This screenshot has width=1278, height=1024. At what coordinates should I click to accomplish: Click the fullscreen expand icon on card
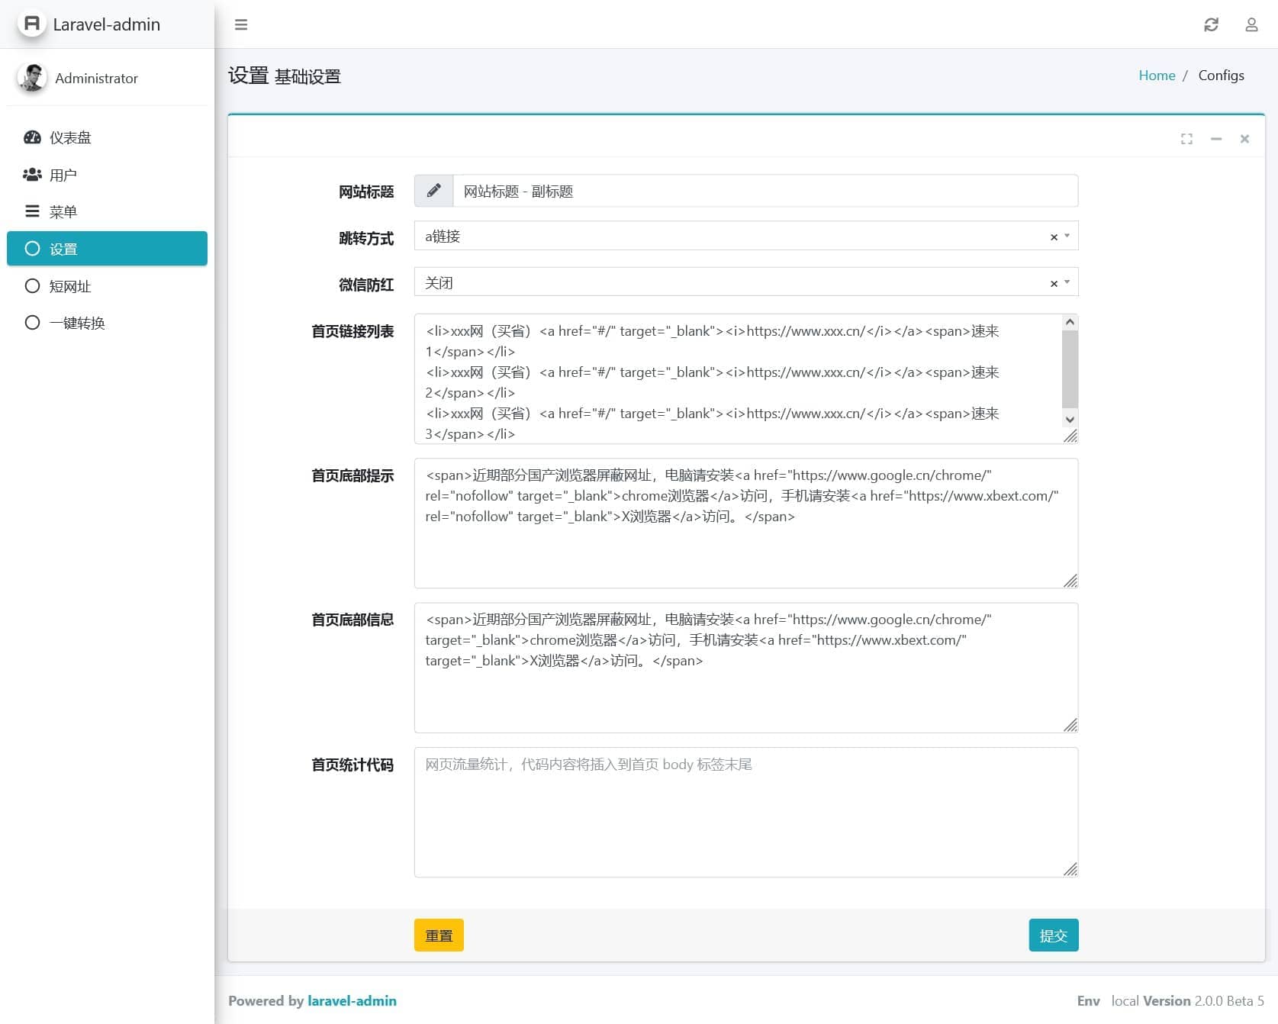click(1186, 139)
